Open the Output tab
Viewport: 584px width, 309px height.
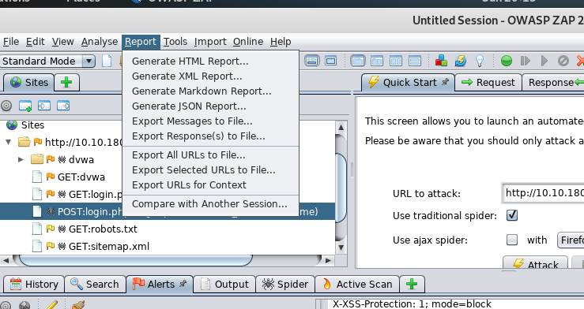pyautogui.click(x=224, y=284)
